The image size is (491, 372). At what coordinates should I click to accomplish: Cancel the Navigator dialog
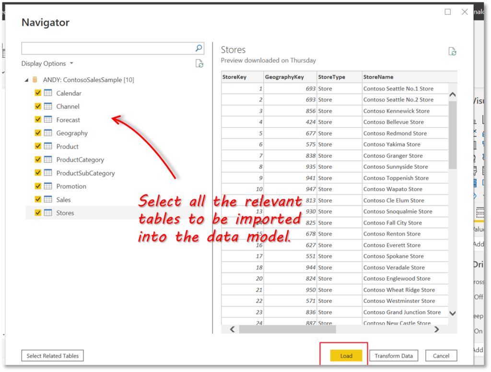pyautogui.click(x=441, y=356)
